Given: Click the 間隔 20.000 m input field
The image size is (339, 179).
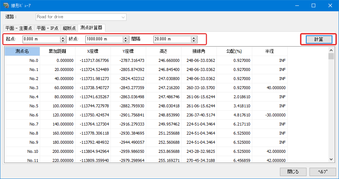Looking at the screenshot, I should pos(172,39).
